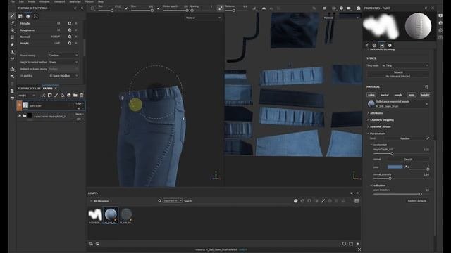Select the Projection tool

13,30
